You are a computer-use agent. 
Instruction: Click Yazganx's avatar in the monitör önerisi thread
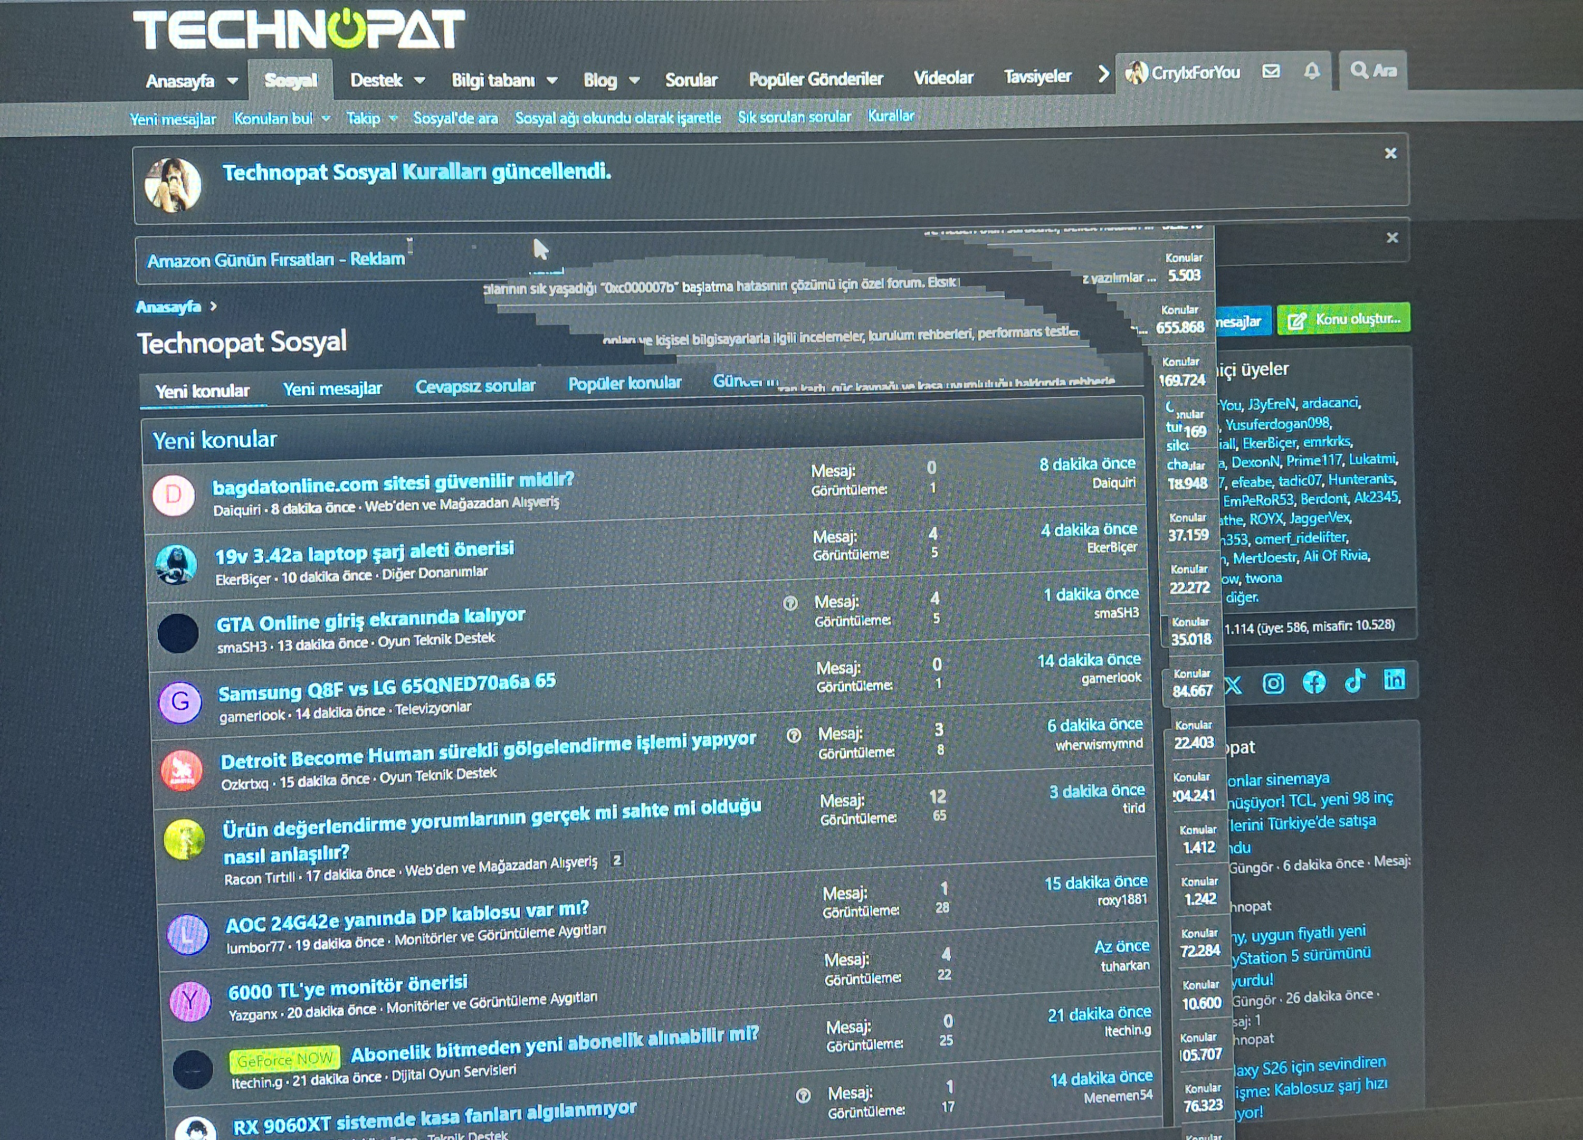(190, 1001)
